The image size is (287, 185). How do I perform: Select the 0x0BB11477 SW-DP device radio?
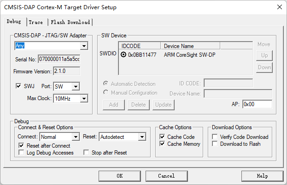(x=123, y=55)
